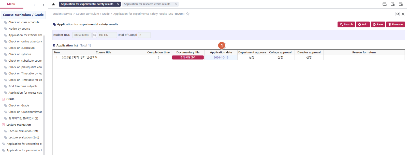Select the Application for experimental safety results tab
The image size is (407, 155).
87,4
